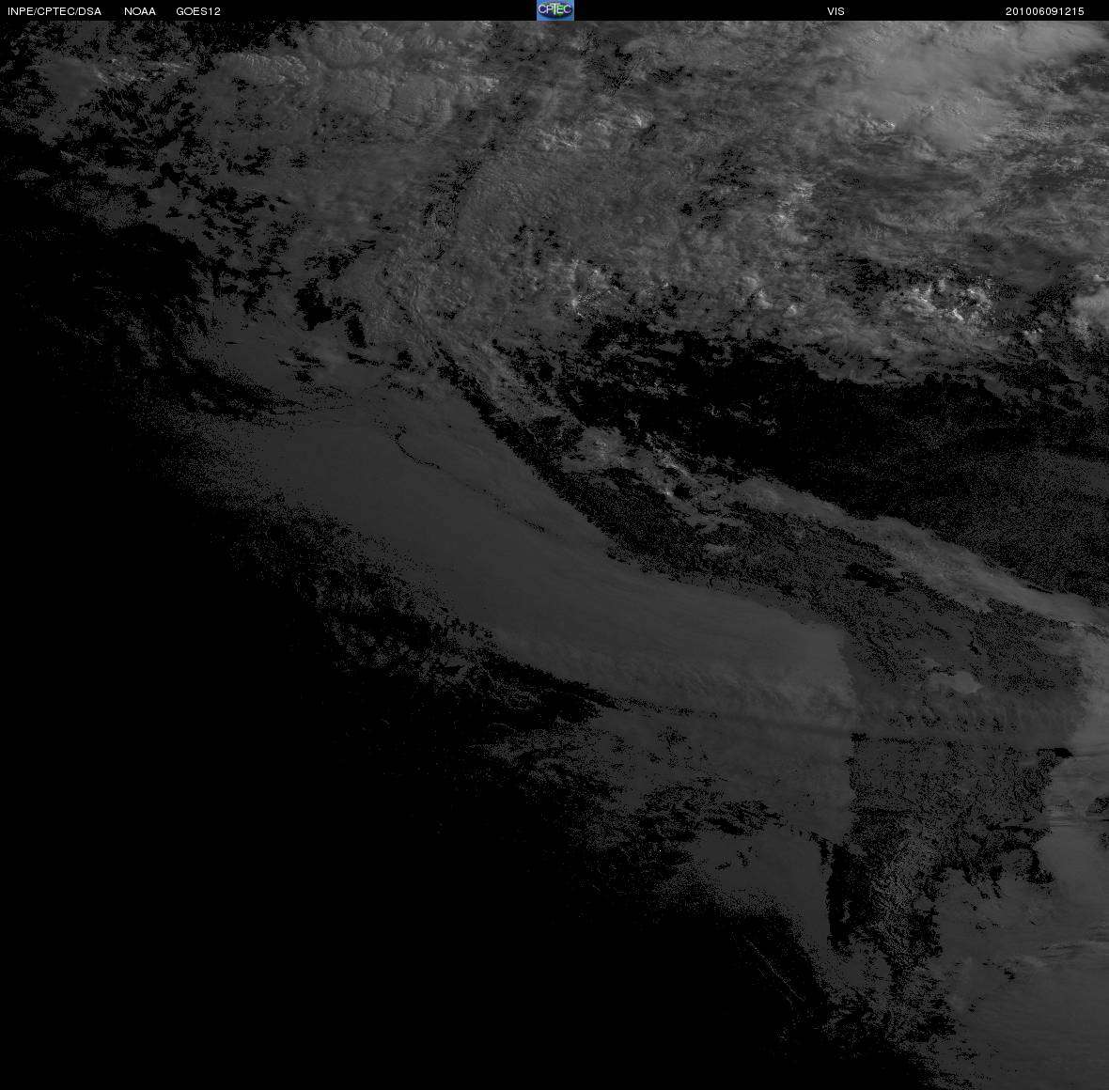
Task: Click the 201006091215 timestamp
Action: click(1045, 11)
